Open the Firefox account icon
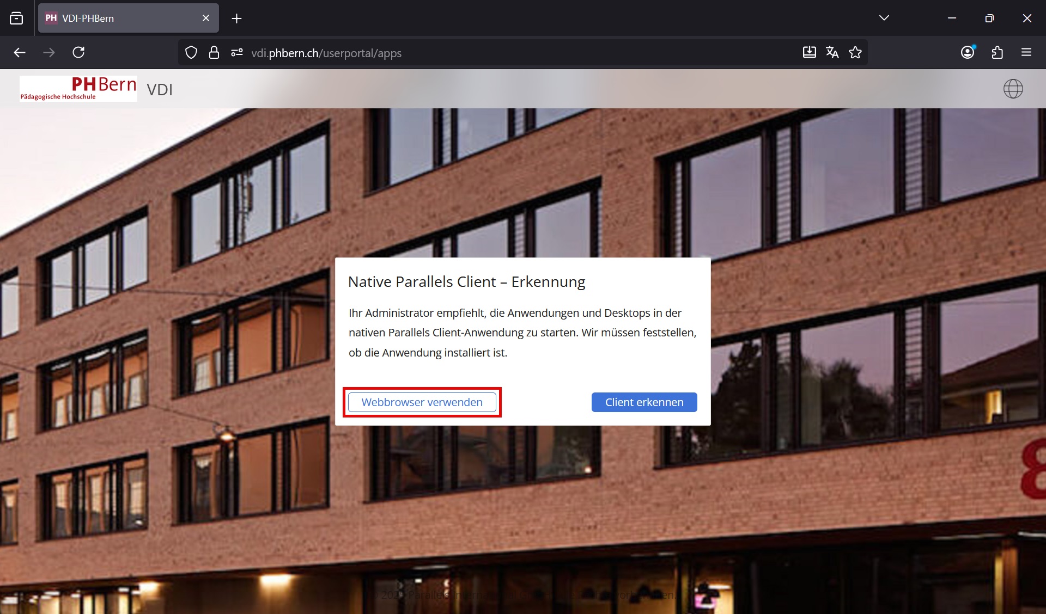The height and width of the screenshot is (614, 1046). (968, 52)
